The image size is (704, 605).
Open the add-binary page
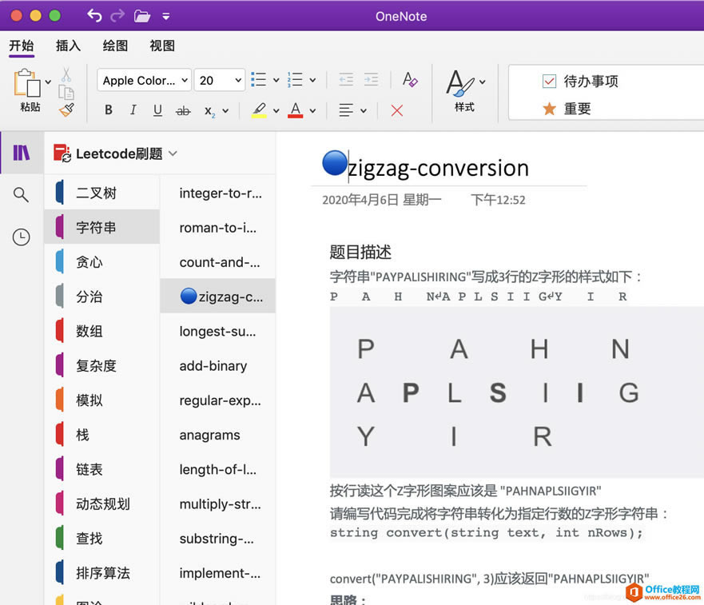[x=218, y=365]
